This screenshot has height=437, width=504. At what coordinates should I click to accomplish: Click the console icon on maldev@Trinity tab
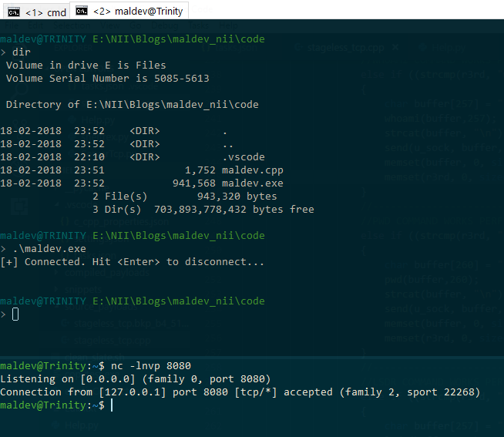[81, 12]
